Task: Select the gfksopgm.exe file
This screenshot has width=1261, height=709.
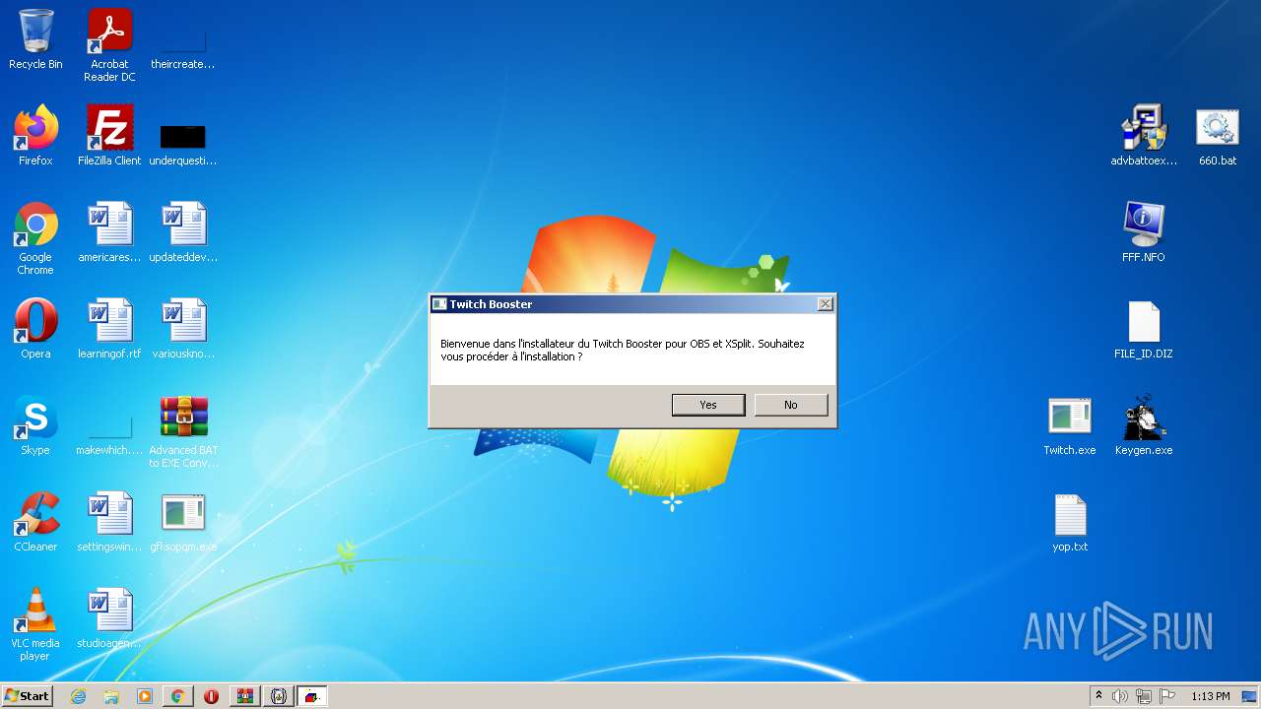Action: [183, 522]
